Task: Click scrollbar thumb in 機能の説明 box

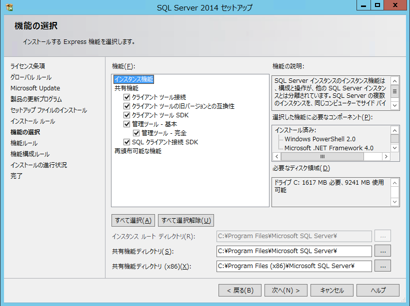Action: click(394, 91)
